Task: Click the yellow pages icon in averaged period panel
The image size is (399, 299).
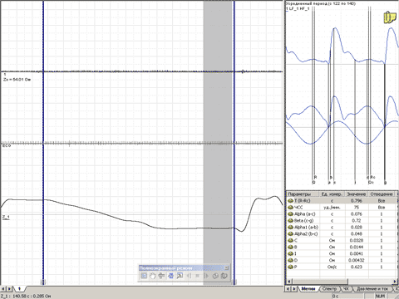Action: pos(390,17)
